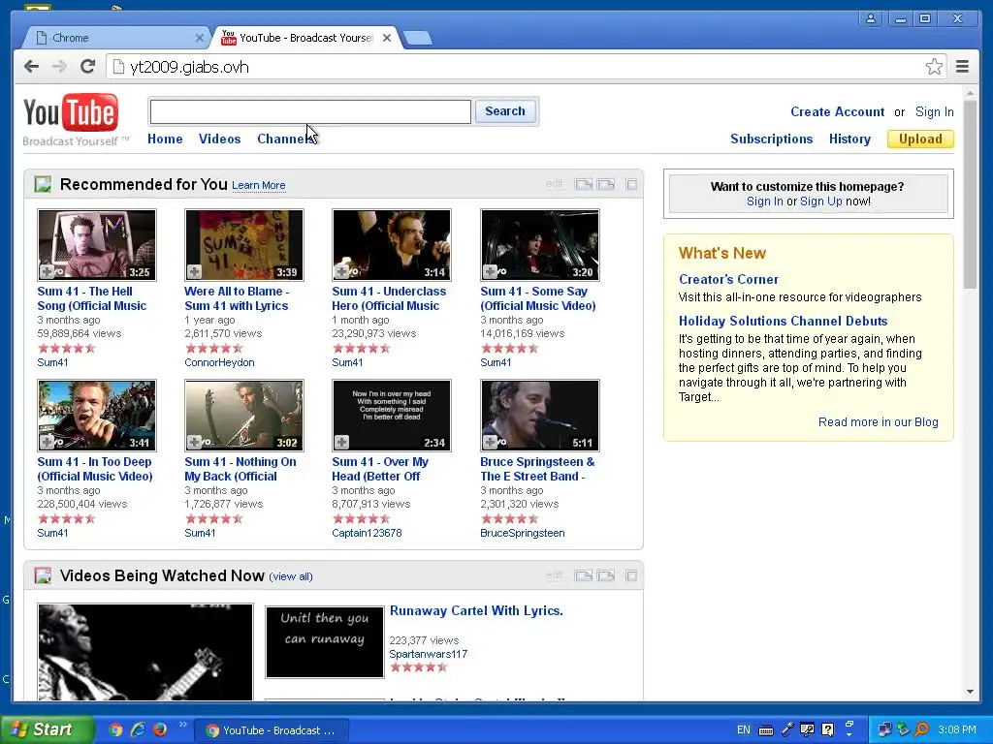This screenshot has width=993, height=744.
Task: Add 'The Hell Song' video to queue
Action: [47, 272]
